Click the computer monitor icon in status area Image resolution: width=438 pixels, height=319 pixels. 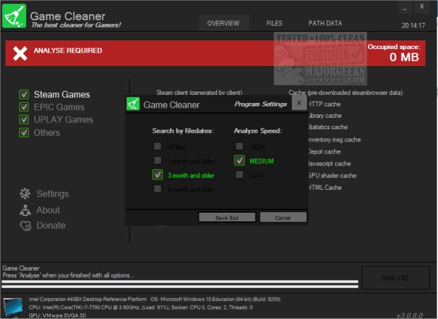coord(13,308)
